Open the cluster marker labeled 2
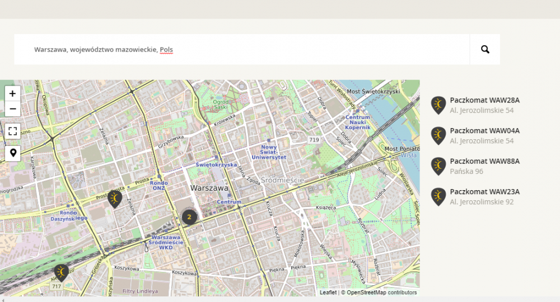 click(x=189, y=217)
